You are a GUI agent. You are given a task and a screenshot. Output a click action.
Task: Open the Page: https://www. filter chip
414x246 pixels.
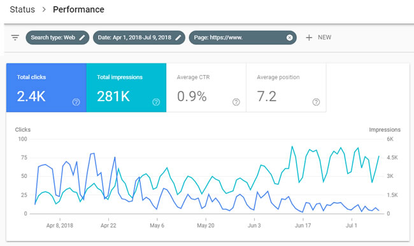tap(243, 38)
